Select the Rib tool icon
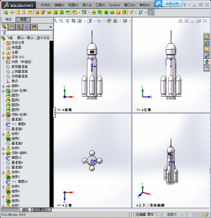 point(94,12)
